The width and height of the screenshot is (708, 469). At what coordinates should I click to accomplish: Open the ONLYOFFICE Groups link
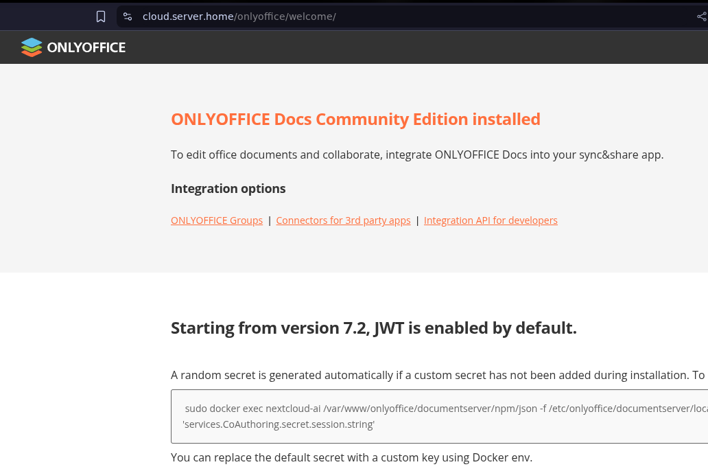tap(217, 220)
